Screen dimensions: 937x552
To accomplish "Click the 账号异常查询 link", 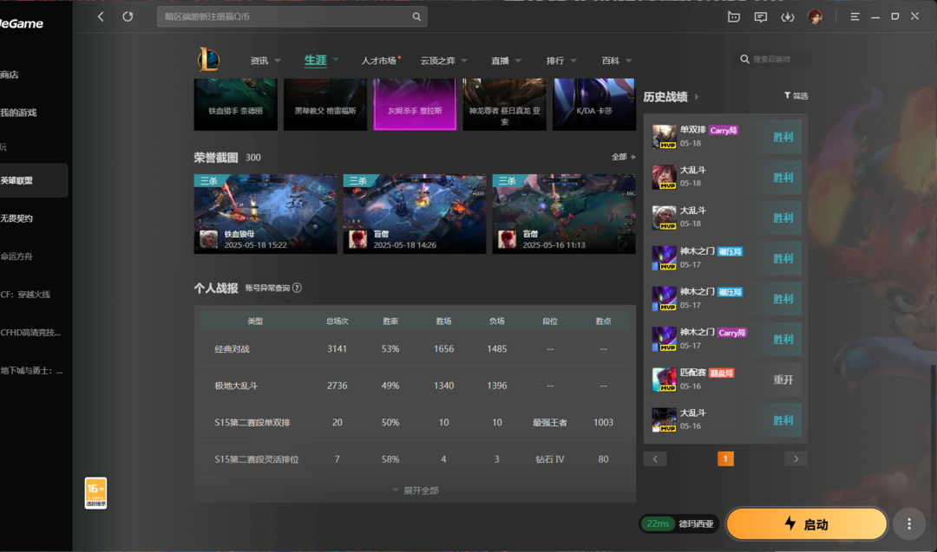I will pyautogui.click(x=268, y=289).
